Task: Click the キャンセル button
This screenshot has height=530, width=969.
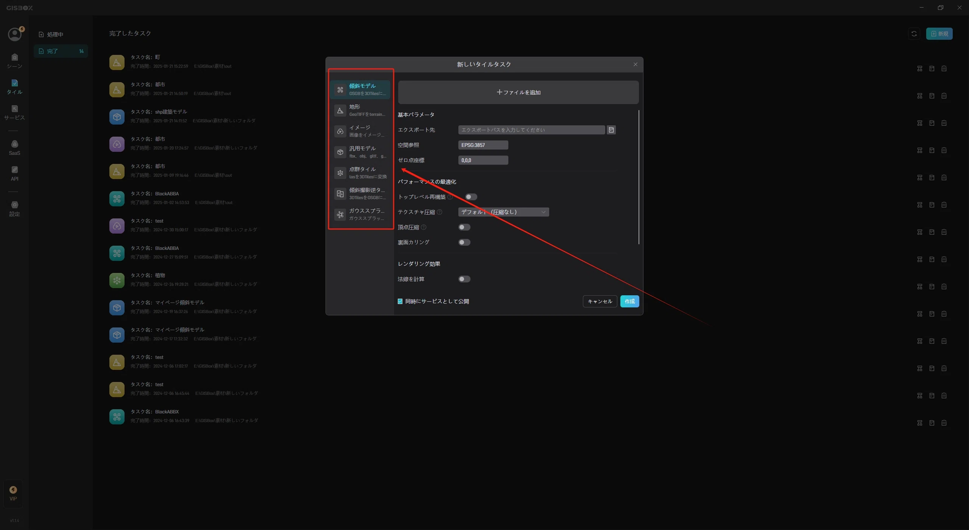Action: (600, 301)
